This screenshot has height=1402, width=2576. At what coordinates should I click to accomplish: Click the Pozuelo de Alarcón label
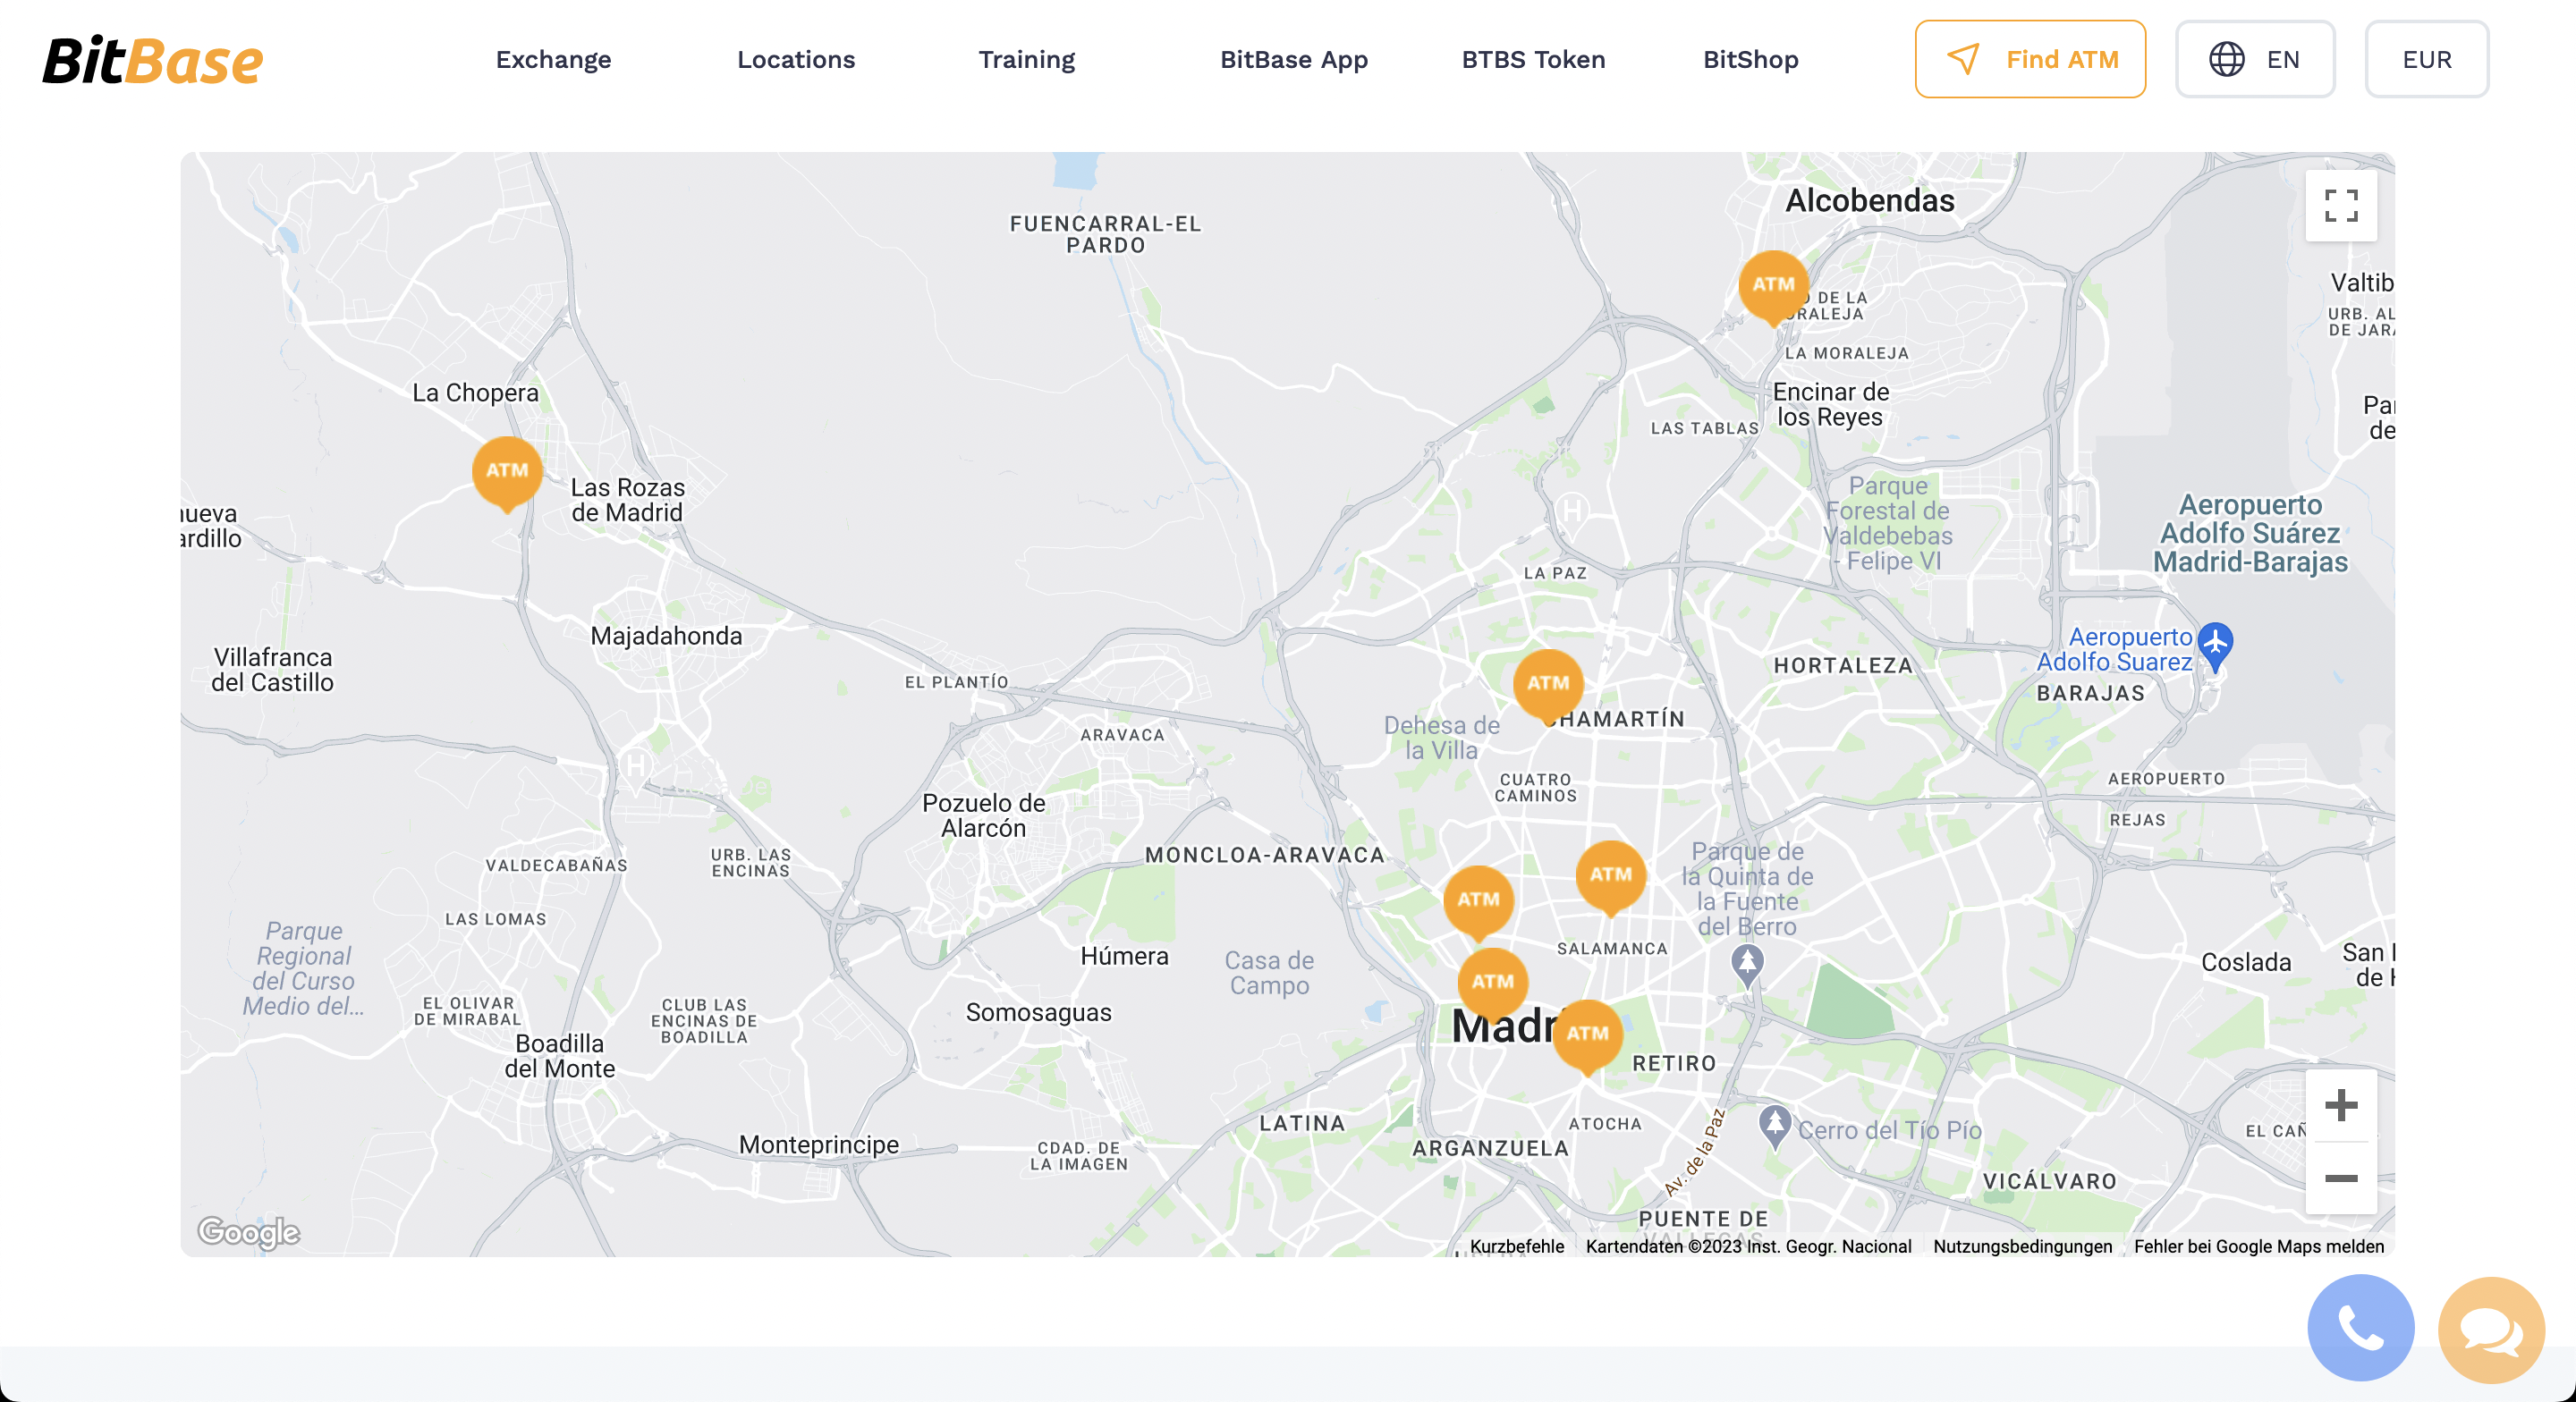click(983, 815)
